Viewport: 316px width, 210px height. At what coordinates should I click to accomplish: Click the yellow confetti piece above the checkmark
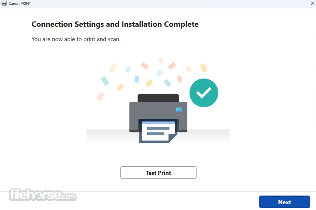[x=203, y=68]
